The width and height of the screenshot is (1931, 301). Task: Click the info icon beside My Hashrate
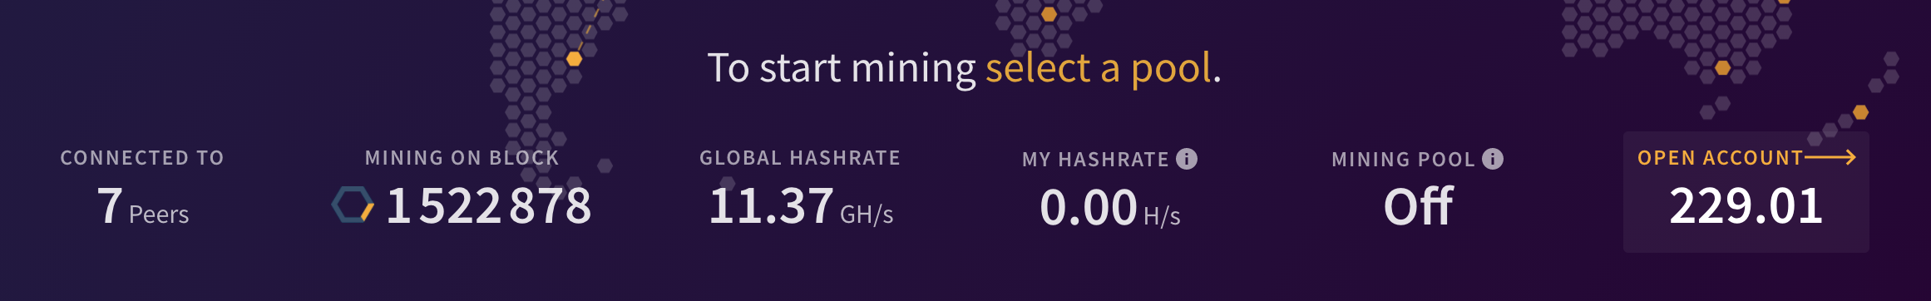(x=1187, y=159)
